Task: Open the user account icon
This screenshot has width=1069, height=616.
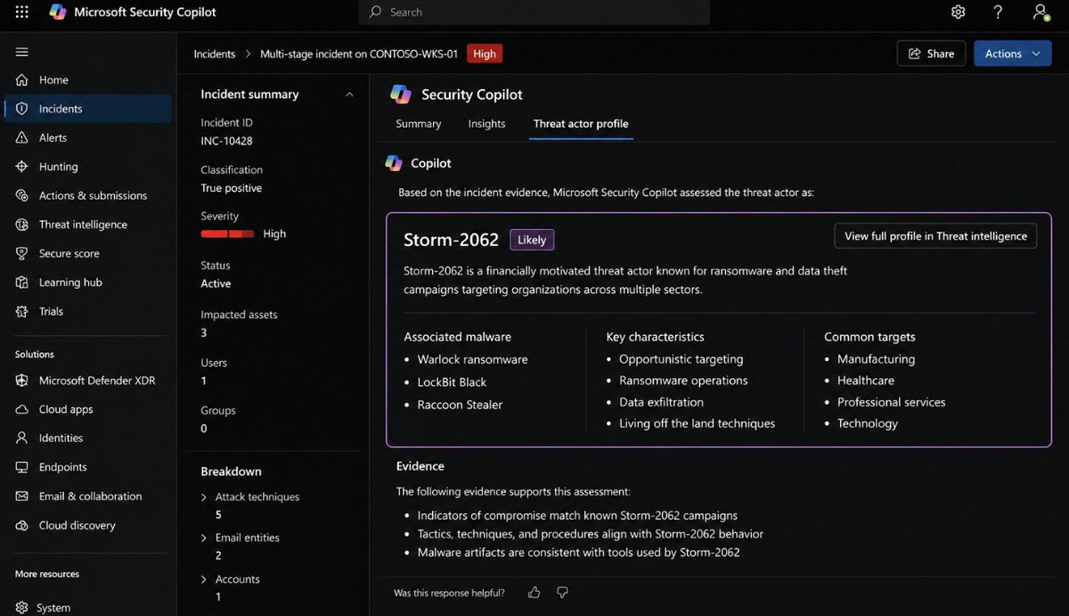Action: tap(1040, 12)
